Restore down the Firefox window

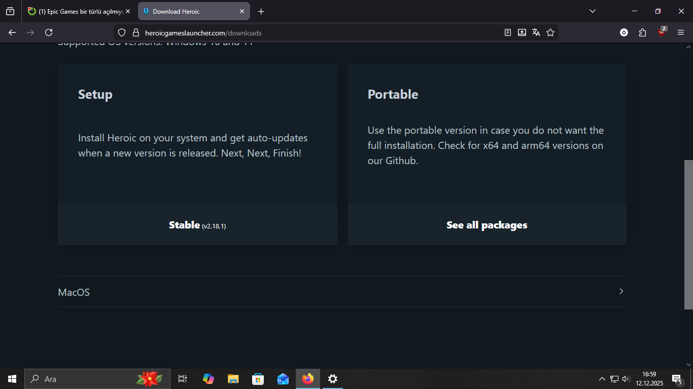(x=658, y=11)
